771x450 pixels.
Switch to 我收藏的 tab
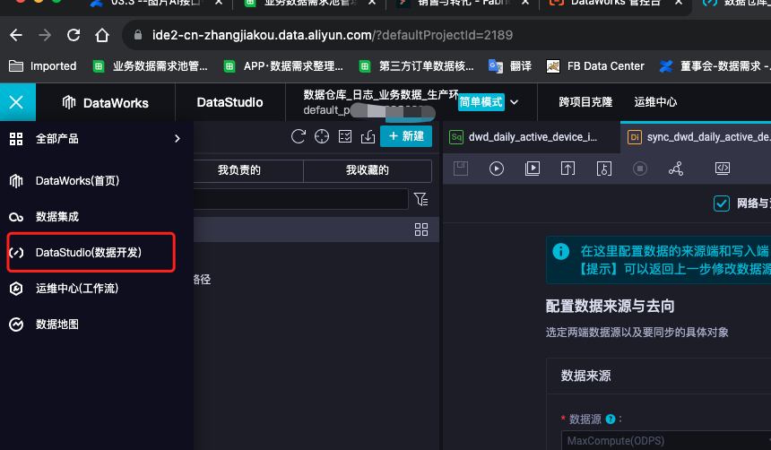coord(368,170)
